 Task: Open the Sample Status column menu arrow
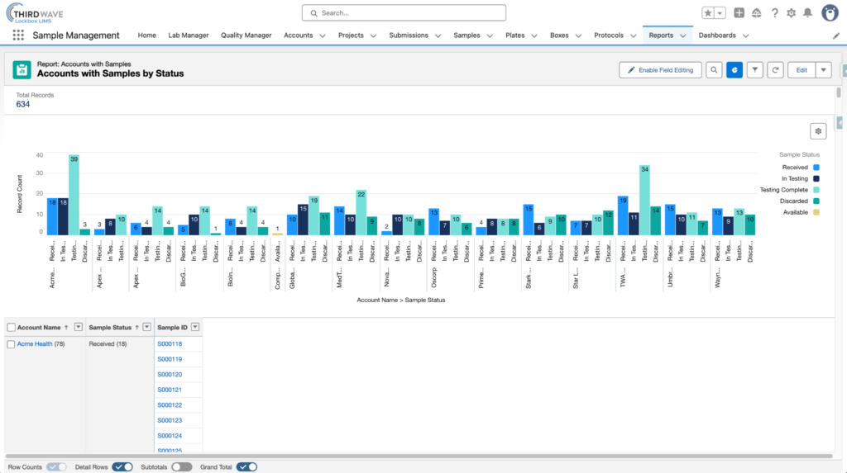point(147,327)
